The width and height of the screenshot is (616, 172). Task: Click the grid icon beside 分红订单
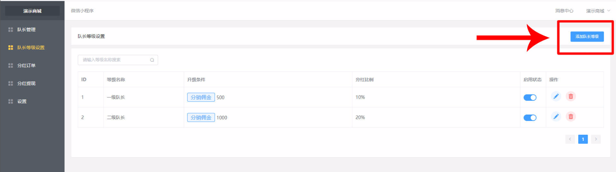11,65
